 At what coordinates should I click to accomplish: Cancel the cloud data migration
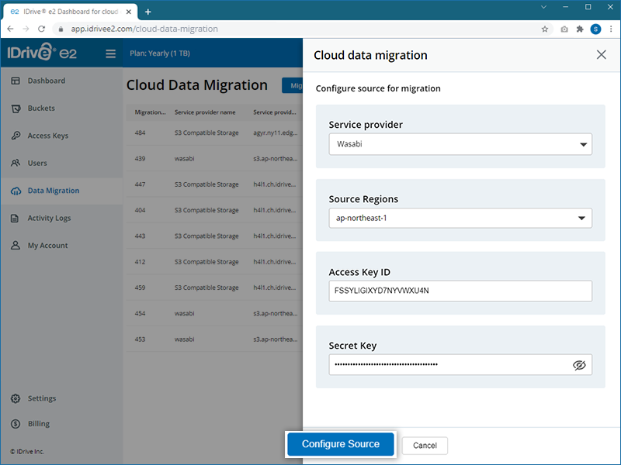(x=425, y=446)
